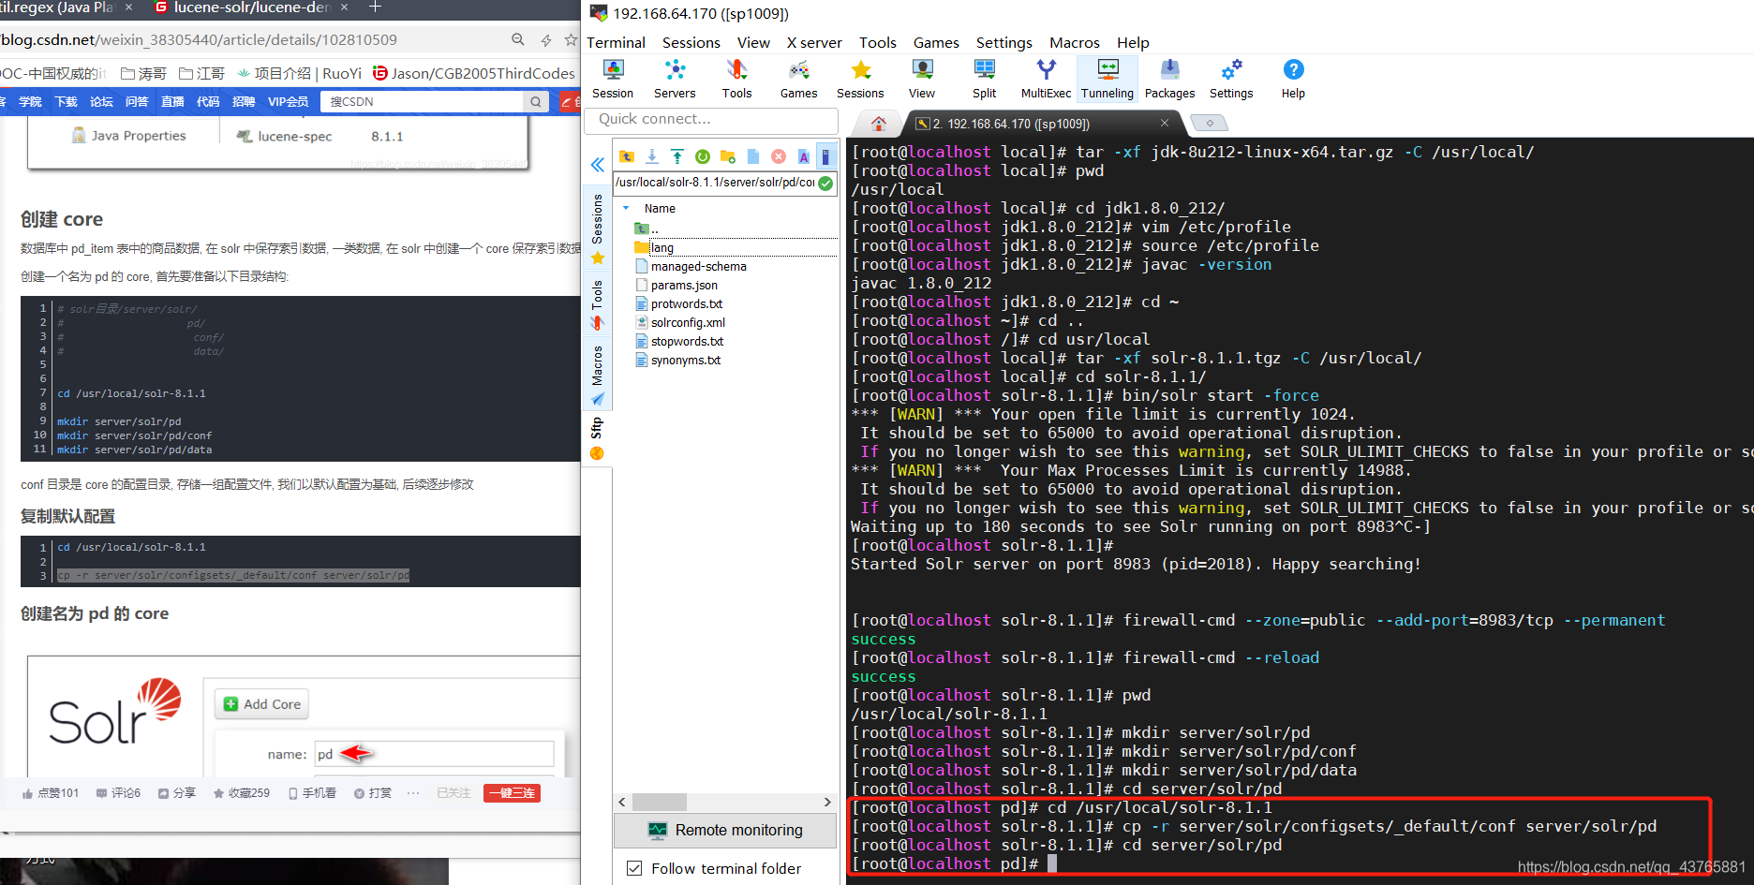Screen dimensions: 1754x885
Task: Click green path validation check mark
Action: 825,183
